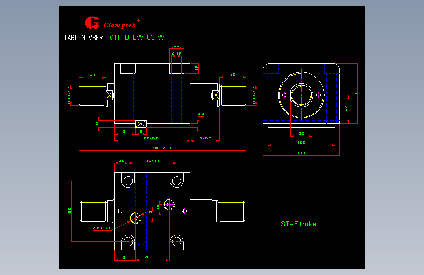Select the 90 vertical dimension
Image resolution: width=424 pixels, height=275 pixels.
[70, 210]
